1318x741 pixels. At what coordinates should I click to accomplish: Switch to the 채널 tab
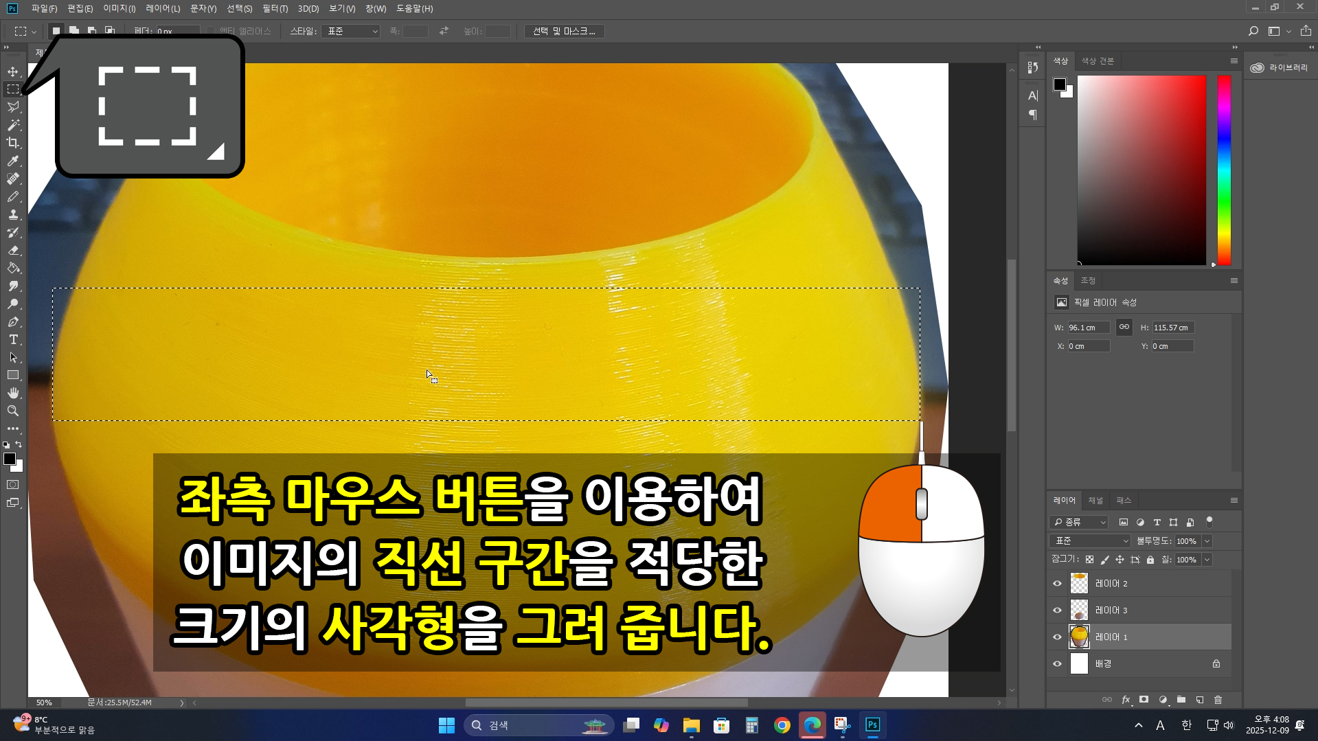[1096, 500]
